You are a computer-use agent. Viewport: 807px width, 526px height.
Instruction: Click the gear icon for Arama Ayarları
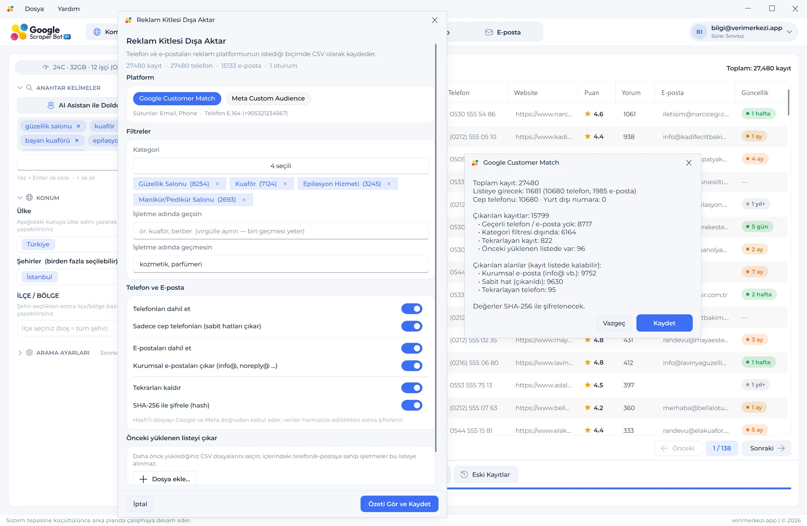pos(29,353)
